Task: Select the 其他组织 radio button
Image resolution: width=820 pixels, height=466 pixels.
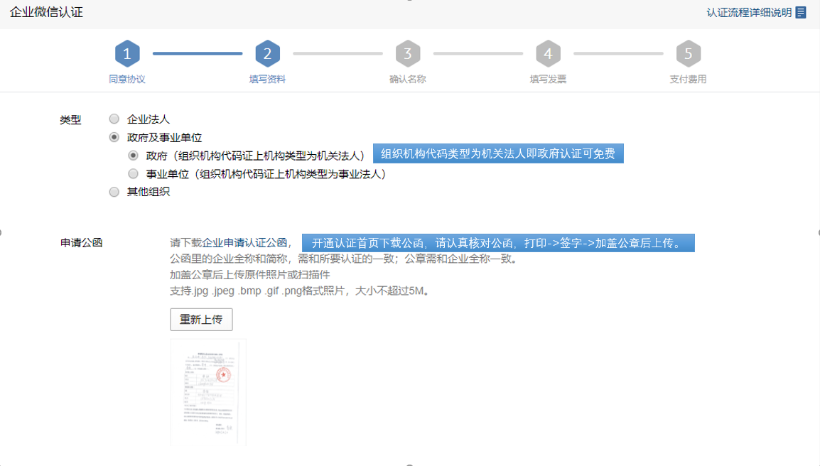Action: [x=114, y=192]
